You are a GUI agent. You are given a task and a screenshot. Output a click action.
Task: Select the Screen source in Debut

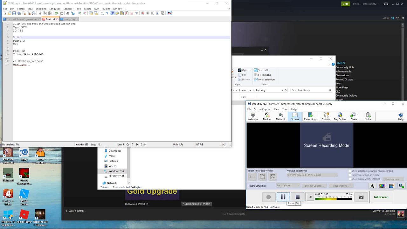(x=295, y=116)
